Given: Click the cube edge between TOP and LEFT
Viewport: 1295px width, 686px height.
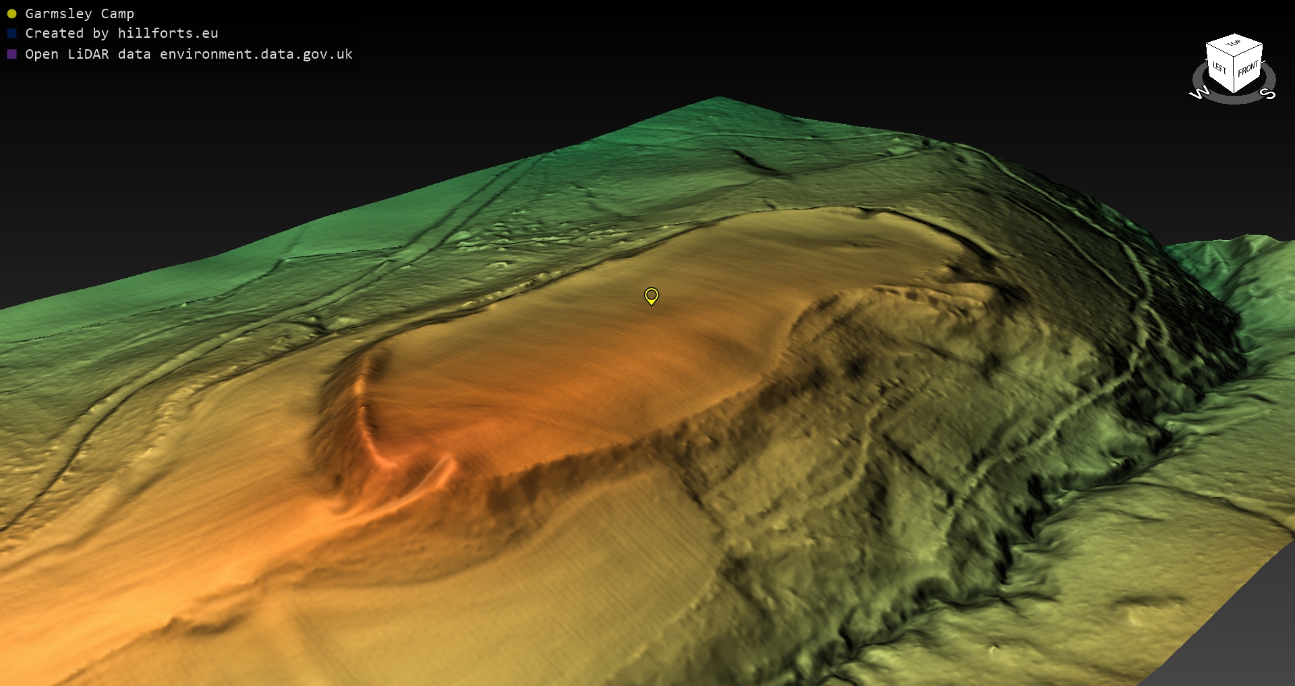Looking at the screenshot, I should point(1220,51).
